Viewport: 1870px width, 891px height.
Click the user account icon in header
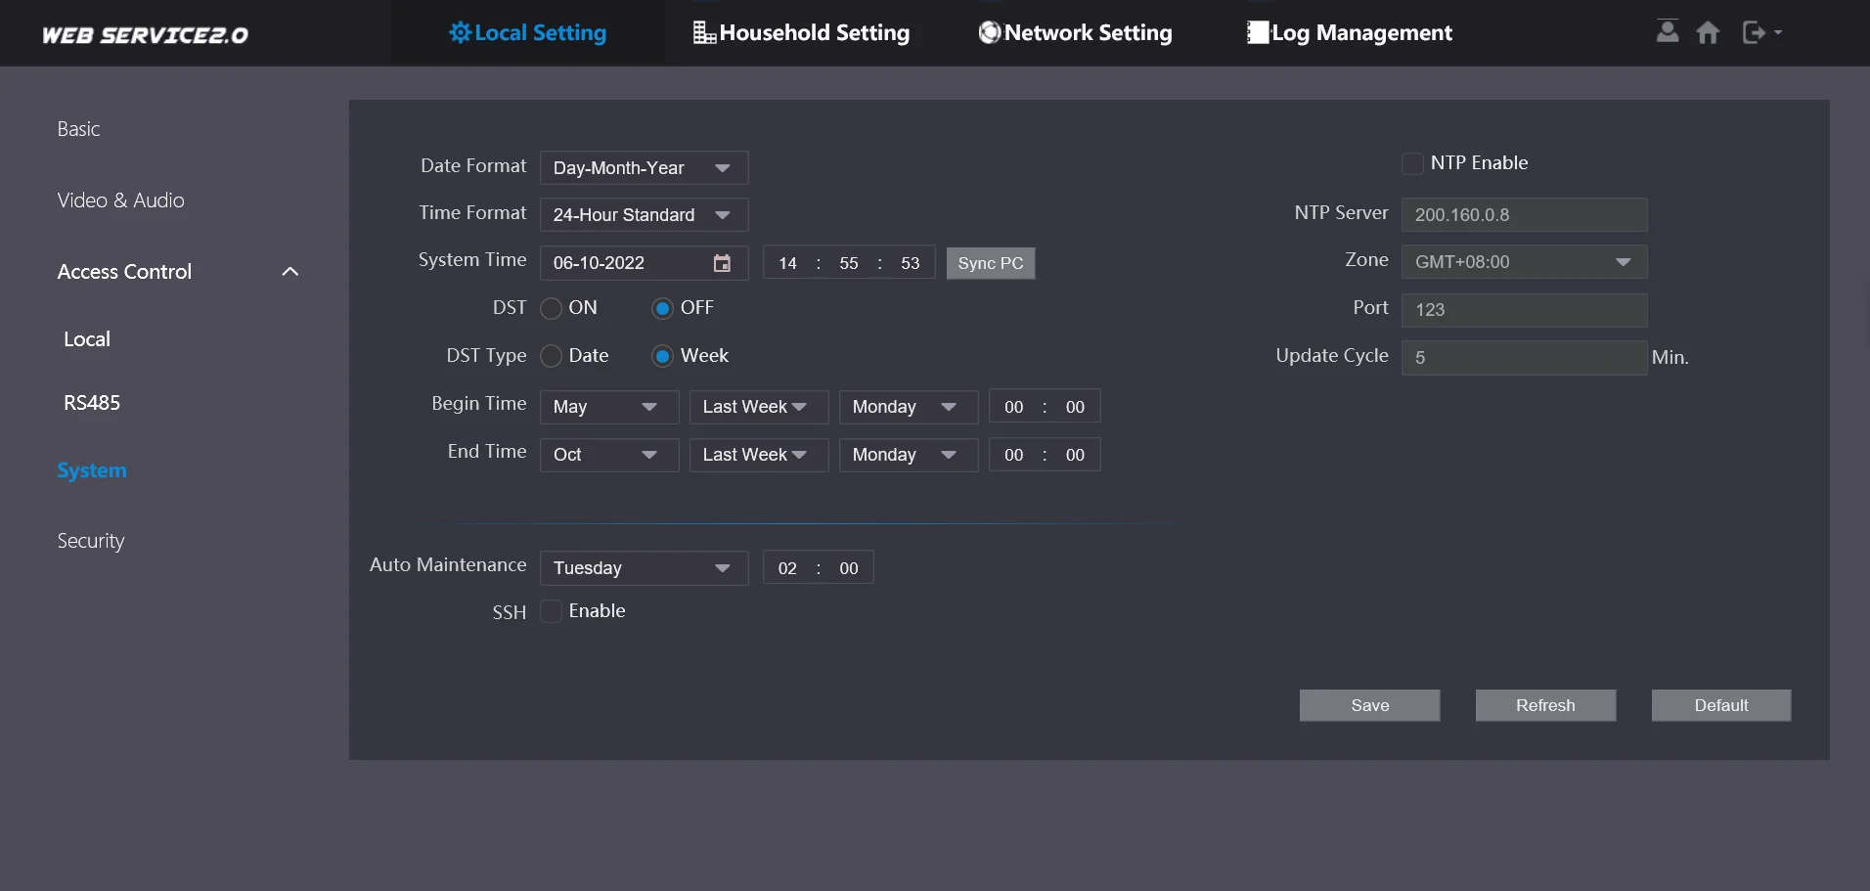(x=1668, y=32)
